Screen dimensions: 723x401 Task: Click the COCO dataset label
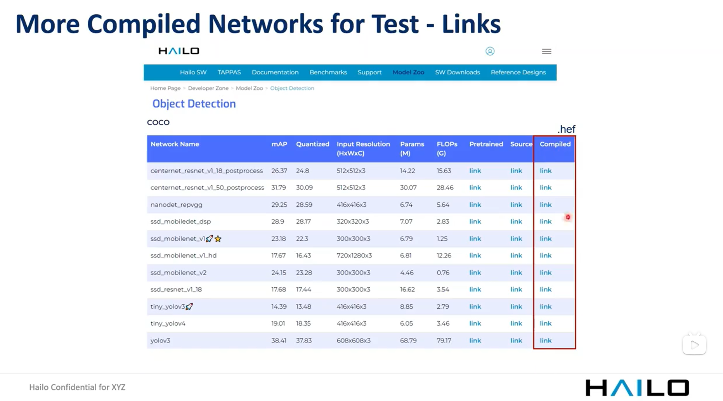pyautogui.click(x=158, y=122)
